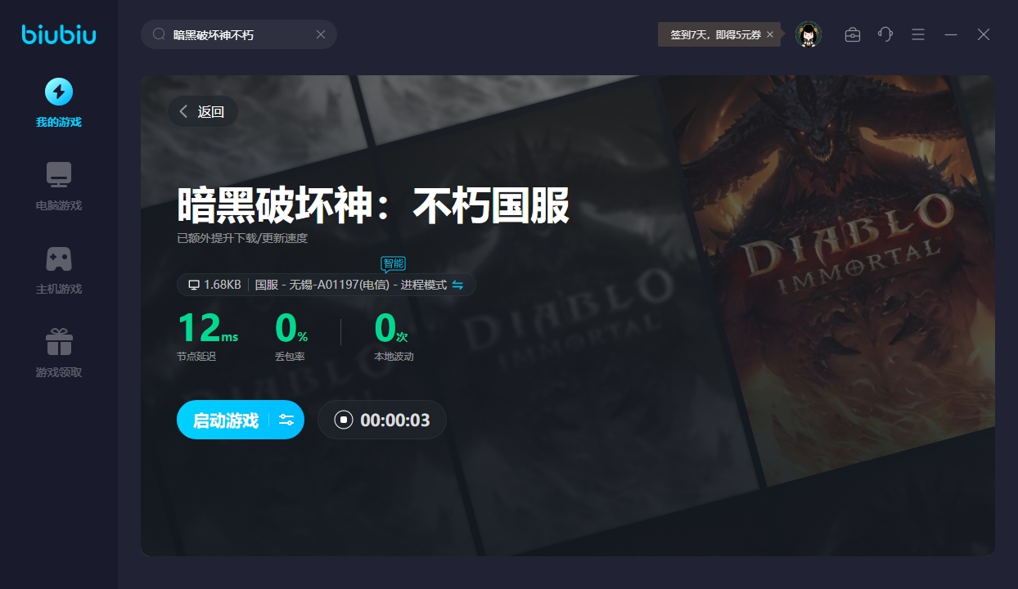The height and width of the screenshot is (589, 1018).
Task: Open customer support headset icon
Action: [x=885, y=34]
